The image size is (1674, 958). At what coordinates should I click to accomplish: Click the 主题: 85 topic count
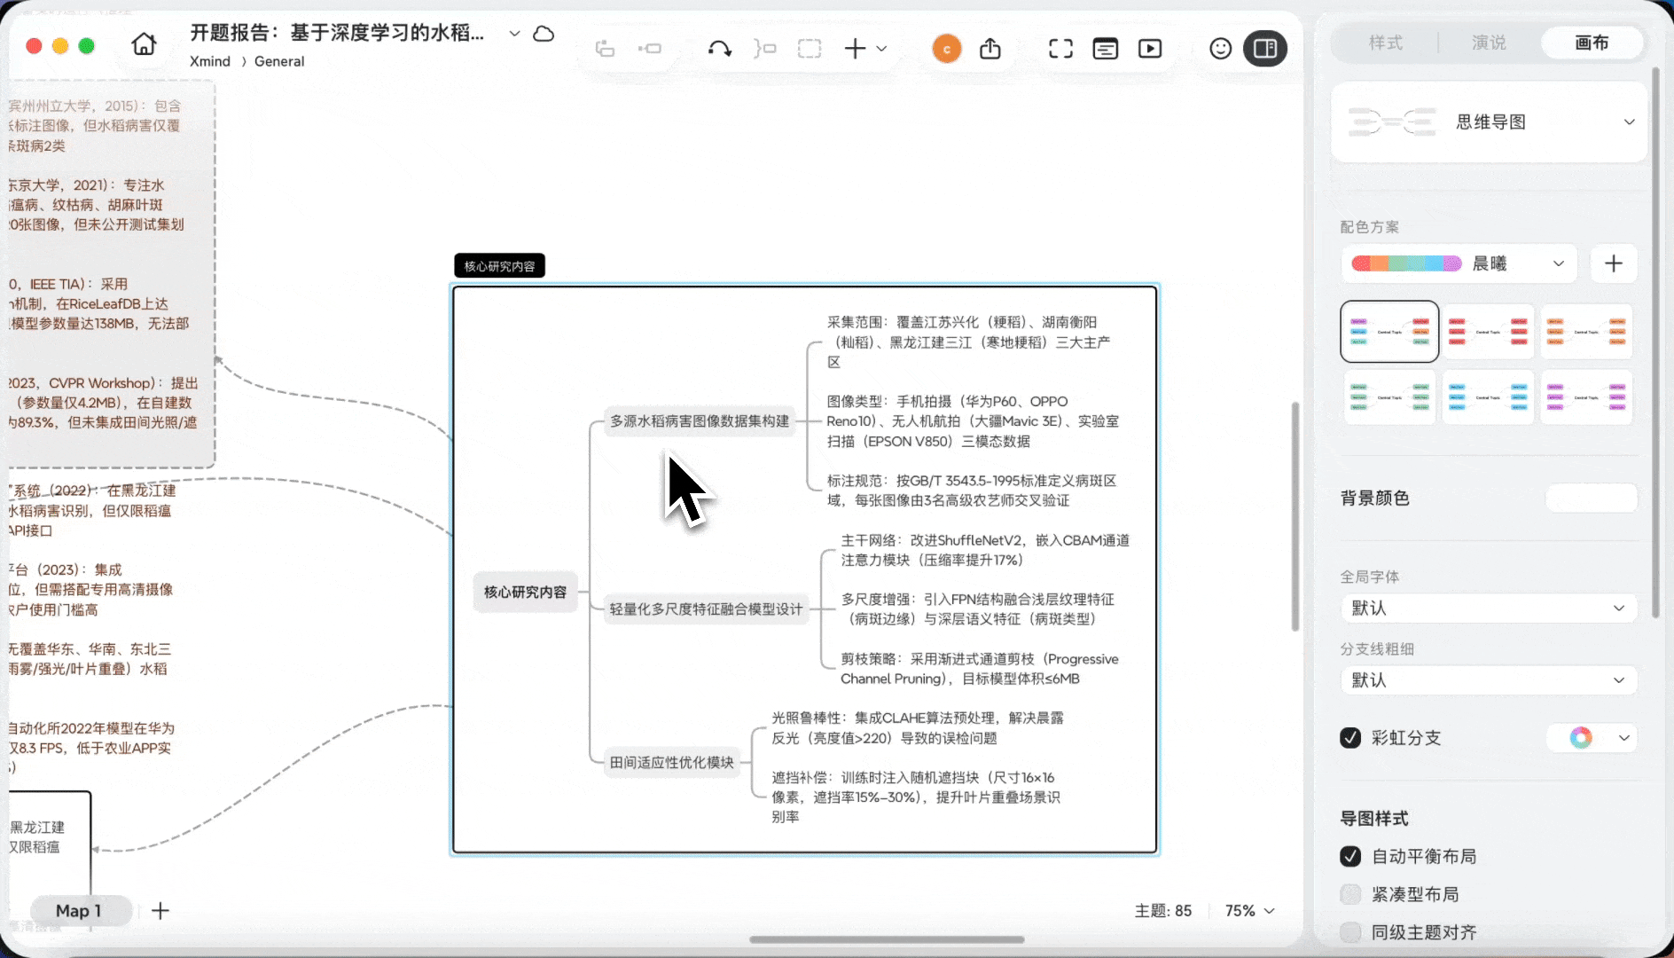tap(1163, 911)
